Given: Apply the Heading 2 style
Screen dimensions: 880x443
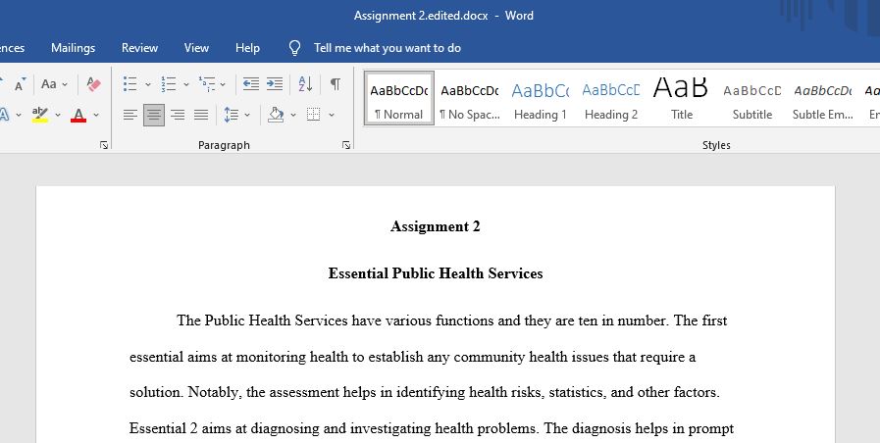Looking at the screenshot, I should (x=611, y=98).
